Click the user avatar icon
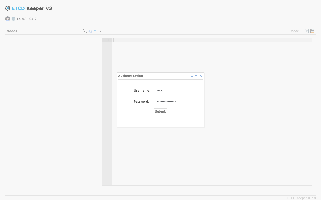 (8, 19)
